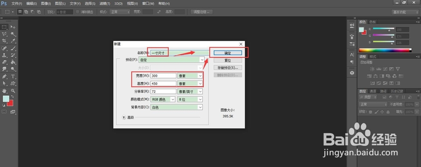Select the Path Selection tool
This screenshot has height=167, width=421.
coord(4,83)
